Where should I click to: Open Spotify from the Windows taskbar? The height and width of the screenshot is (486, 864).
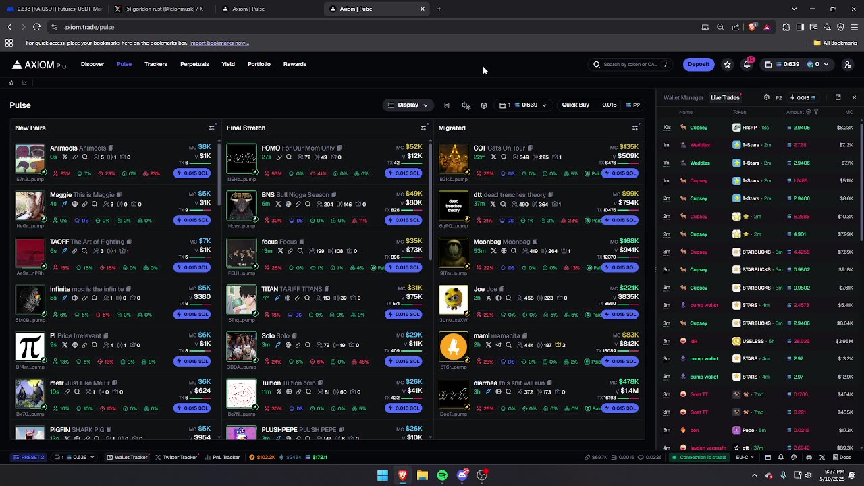point(442,475)
